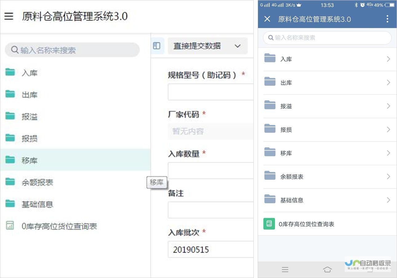Open the hamburger menu in desktop view

[9, 16]
